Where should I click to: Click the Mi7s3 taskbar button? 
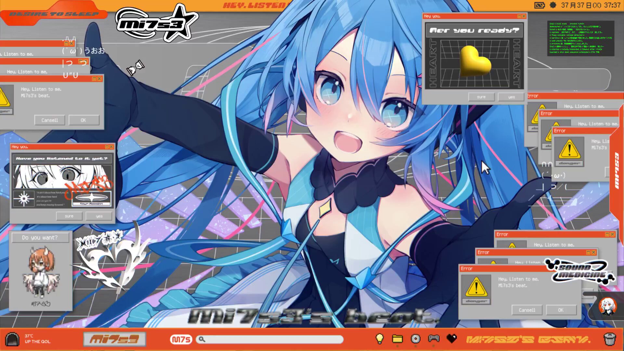click(114, 339)
